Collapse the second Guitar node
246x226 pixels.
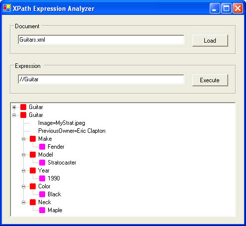[14, 115]
